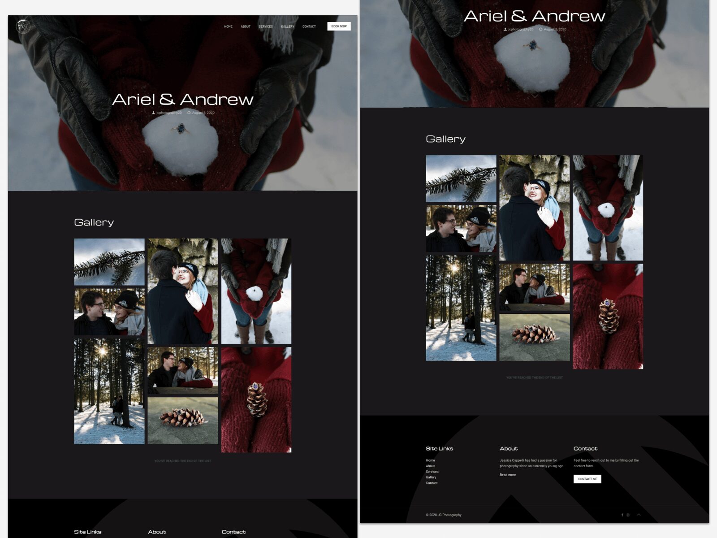This screenshot has width=717, height=538.
Task: Open CONTACT in the top navigation
Action: pos(309,26)
